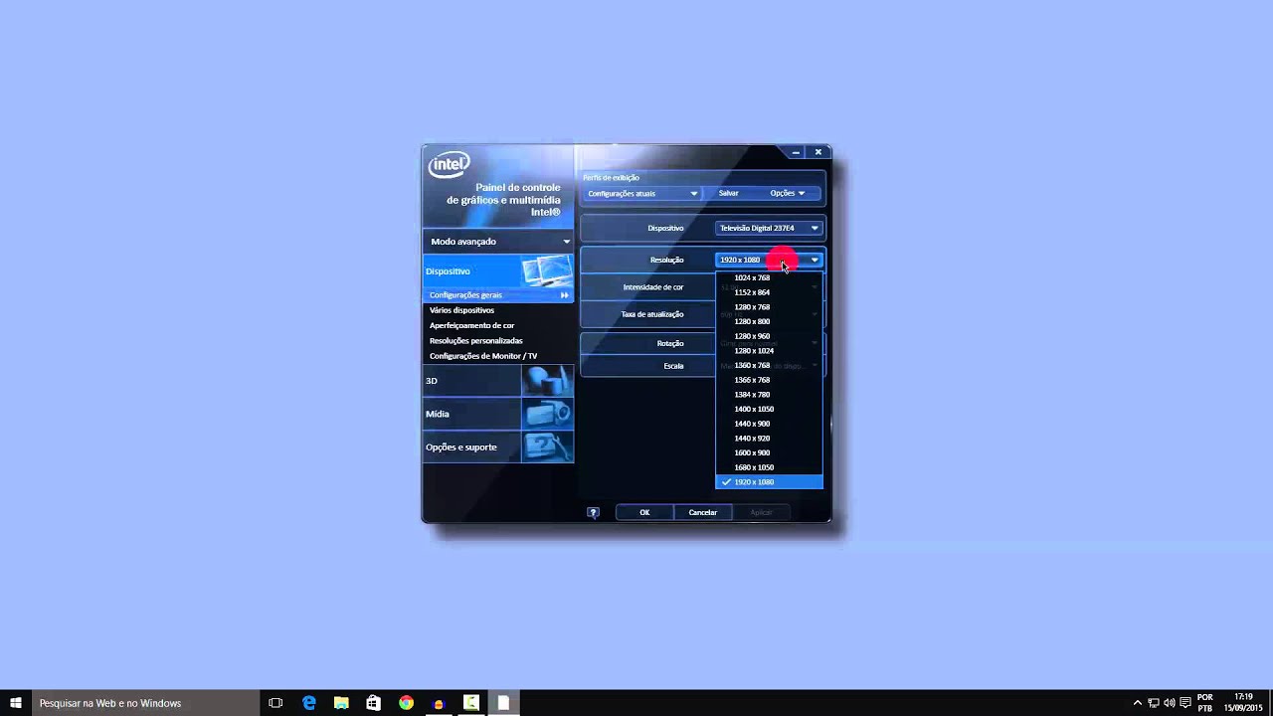Show hidden tray icons chevron

coord(1138,703)
